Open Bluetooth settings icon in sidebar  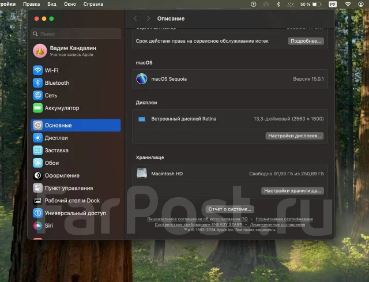(x=37, y=83)
